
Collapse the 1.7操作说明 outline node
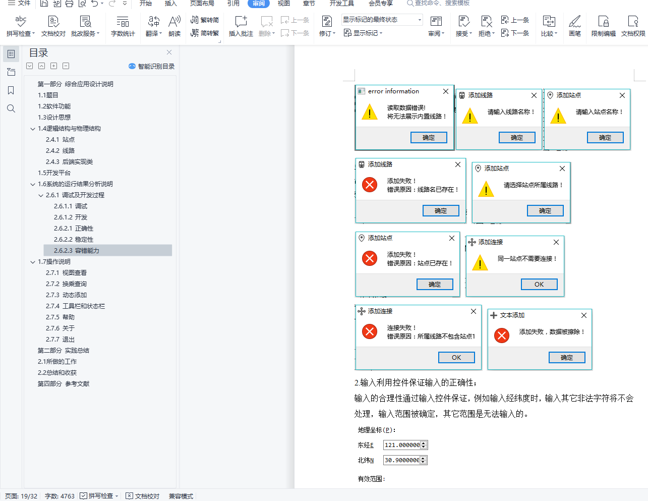pyautogui.click(x=33, y=262)
